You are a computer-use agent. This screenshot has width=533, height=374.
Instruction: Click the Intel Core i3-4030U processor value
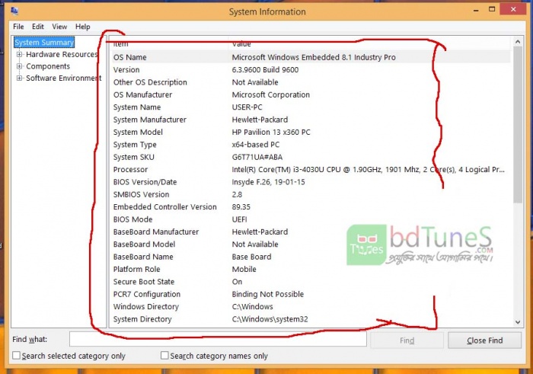368,169
